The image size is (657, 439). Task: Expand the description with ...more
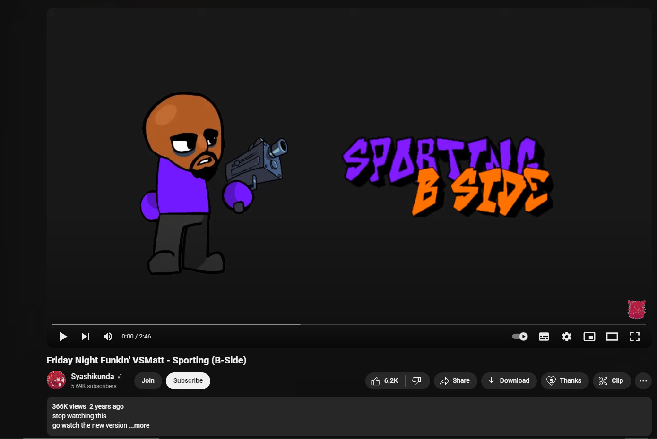click(139, 425)
